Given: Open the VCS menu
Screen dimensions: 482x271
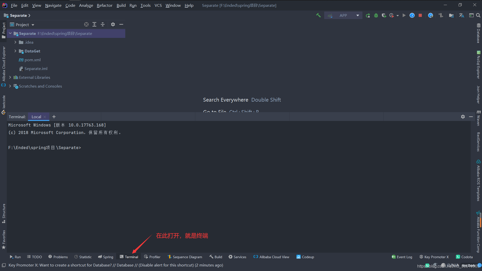Looking at the screenshot, I should click(158, 5).
